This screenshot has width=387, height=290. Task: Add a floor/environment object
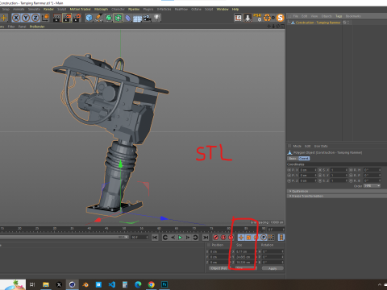click(x=137, y=19)
